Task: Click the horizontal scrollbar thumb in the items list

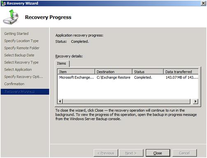Action: 127,101
